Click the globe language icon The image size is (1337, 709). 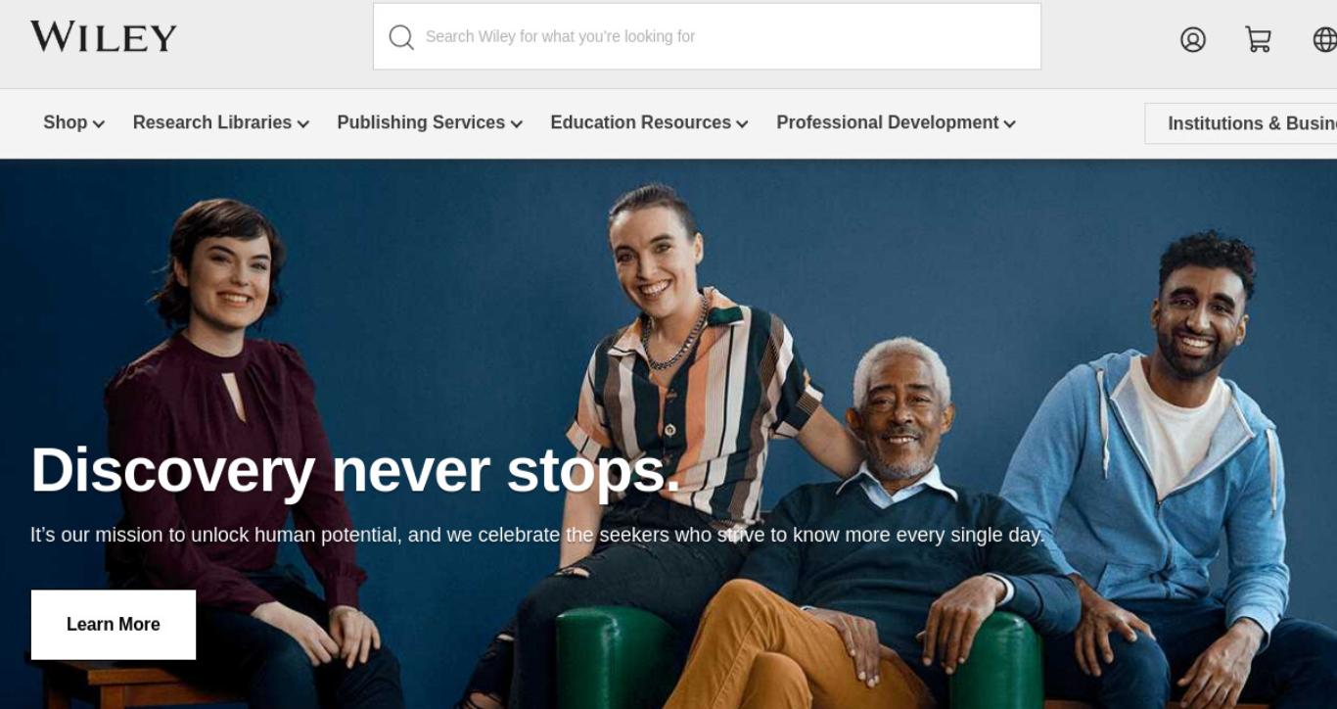coord(1325,39)
